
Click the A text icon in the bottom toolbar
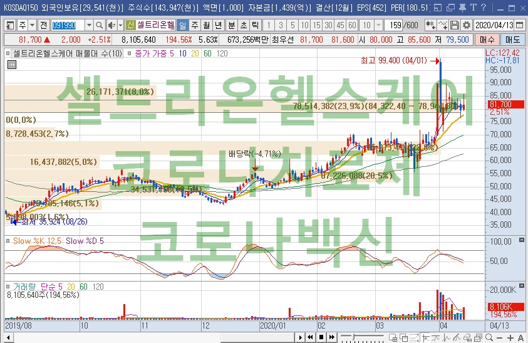(520, 337)
